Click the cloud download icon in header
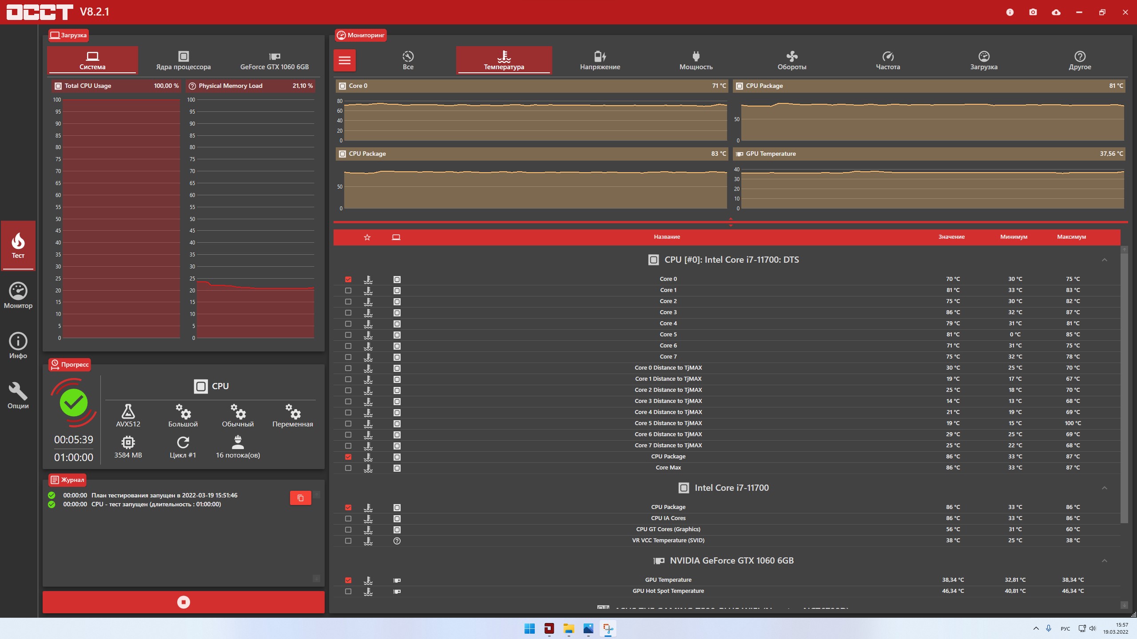This screenshot has height=639, width=1137. pos(1056,12)
